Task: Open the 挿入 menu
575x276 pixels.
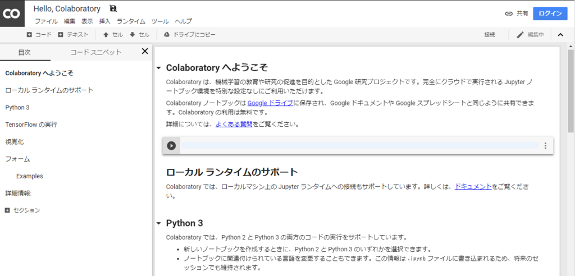Action: 105,21
